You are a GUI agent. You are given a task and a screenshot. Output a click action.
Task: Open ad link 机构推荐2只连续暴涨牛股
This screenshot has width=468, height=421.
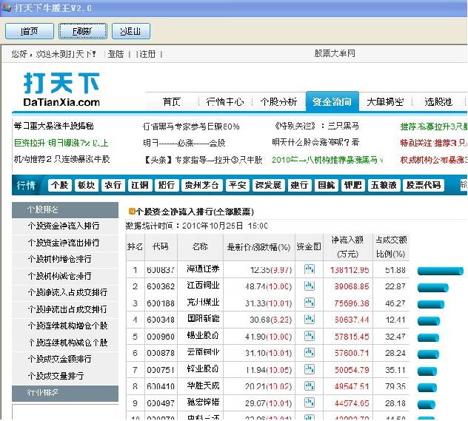click(x=61, y=159)
